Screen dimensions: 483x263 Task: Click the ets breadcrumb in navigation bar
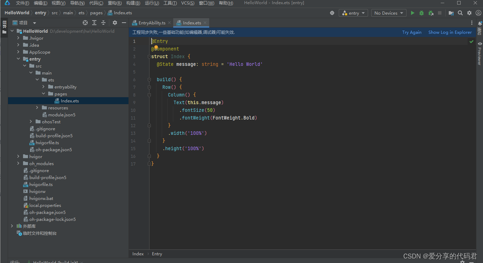pos(82,13)
